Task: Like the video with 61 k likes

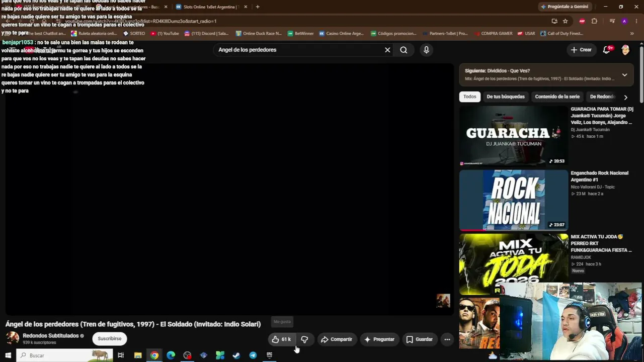Action: tap(281, 339)
